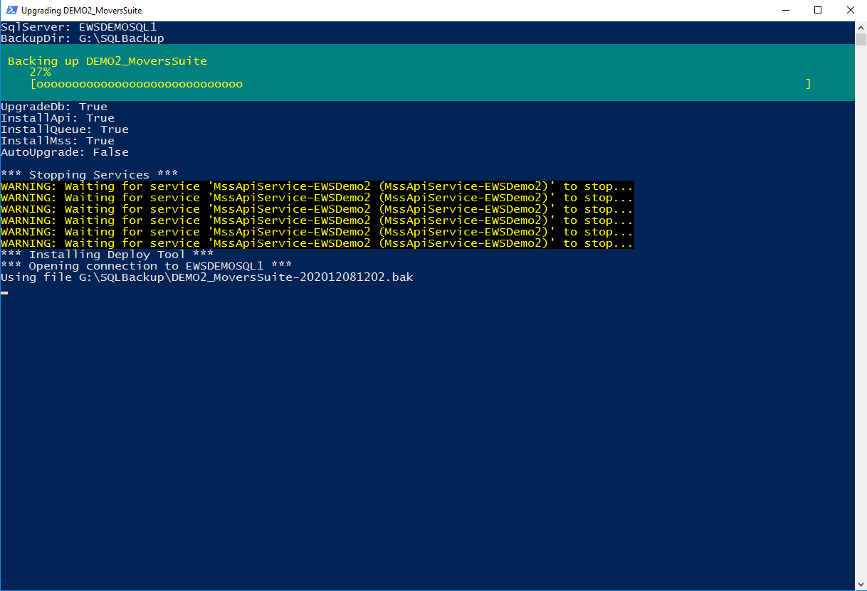Click the '*** Stopping Services ***' header
Screen dimensions: 867x591
click(x=89, y=175)
